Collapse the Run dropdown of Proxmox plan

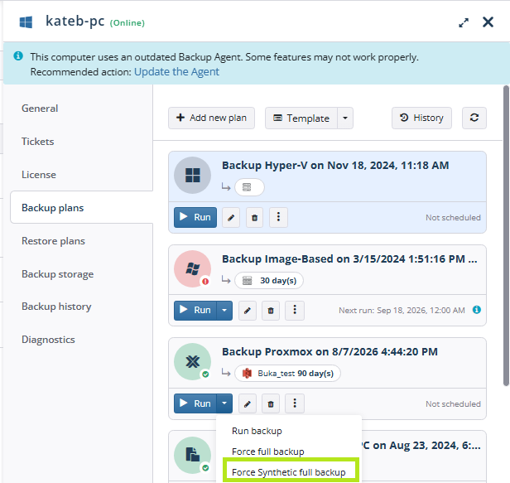[x=224, y=403]
